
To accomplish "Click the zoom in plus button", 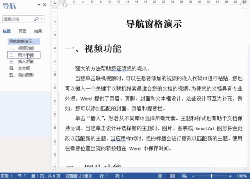I will click(x=230, y=176).
